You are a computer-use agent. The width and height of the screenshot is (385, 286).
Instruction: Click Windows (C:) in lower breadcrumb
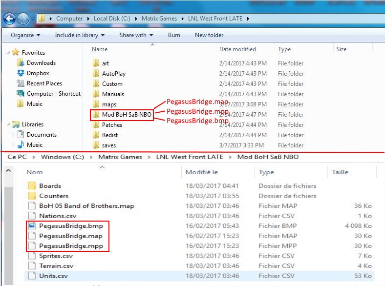(x=63, y=157)
